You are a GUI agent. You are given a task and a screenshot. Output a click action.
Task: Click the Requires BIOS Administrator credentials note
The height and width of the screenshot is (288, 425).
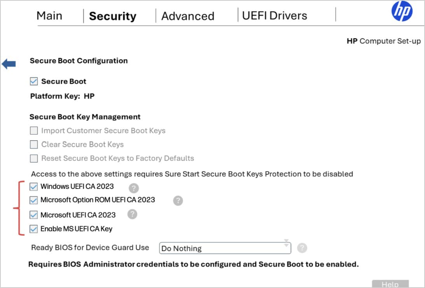coord(193,264)
